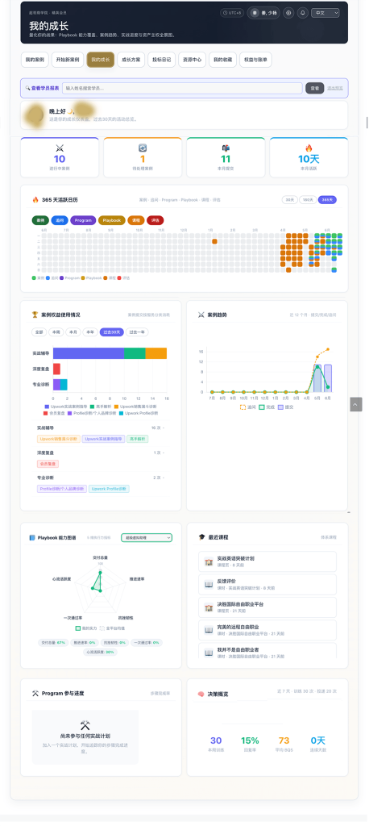This screenshot has height=826, width=369.
Task: Open the 体系课程 link
Action: [329, 537]
